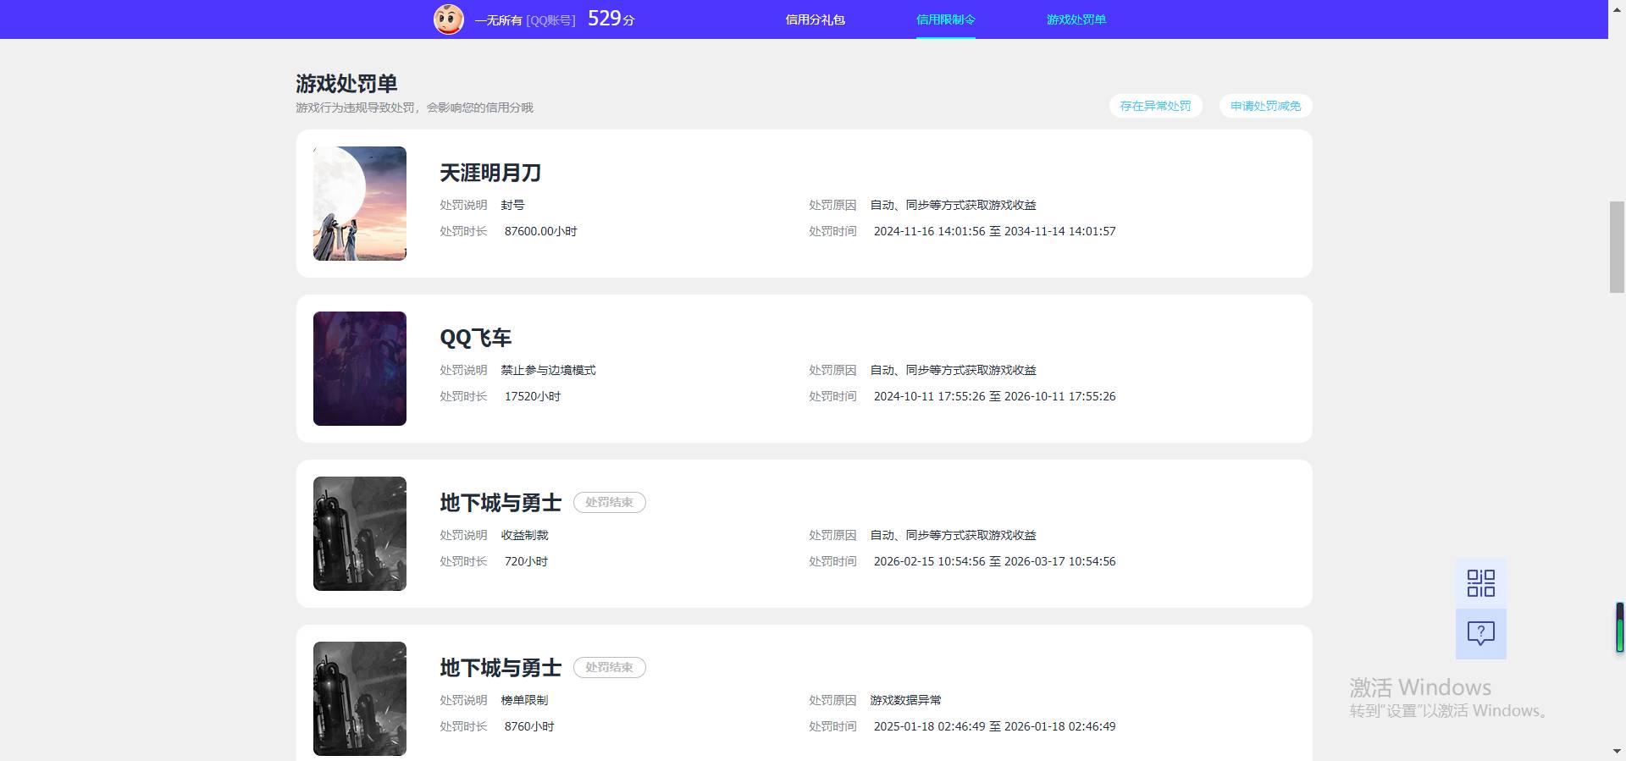Image resolution: width=1626 pixels, height=761 pixels.
Task: Click the page vertical scrollbar thumb
Action: (x=1617, y=246)
